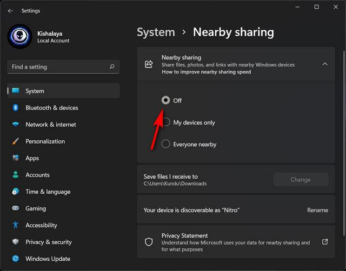346x271 pixels.
Task: Click the Bluetooth icon in sidebar
Action: pyautogui.click(x=16, y=107)
